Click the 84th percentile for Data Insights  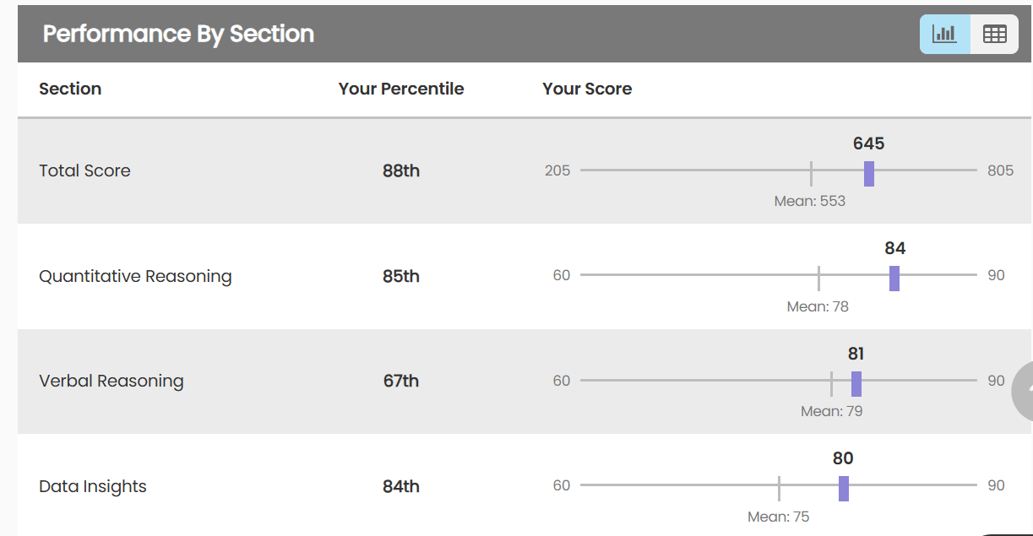click(400, 486)
